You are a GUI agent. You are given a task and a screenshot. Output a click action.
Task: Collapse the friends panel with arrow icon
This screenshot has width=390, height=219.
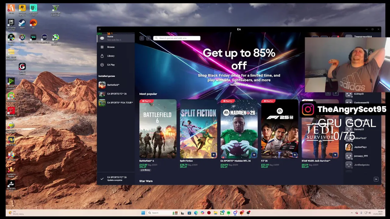coord(376,179)
